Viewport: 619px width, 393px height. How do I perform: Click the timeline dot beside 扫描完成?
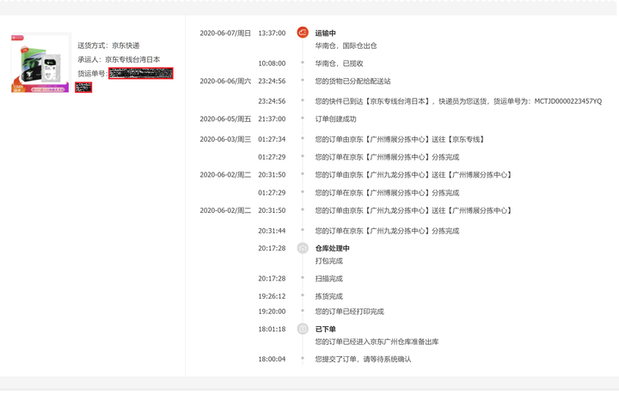point(303,277)
